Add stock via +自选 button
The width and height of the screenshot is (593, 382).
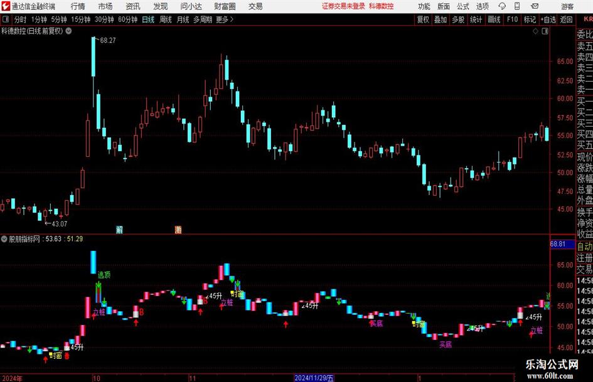[548, 19]
